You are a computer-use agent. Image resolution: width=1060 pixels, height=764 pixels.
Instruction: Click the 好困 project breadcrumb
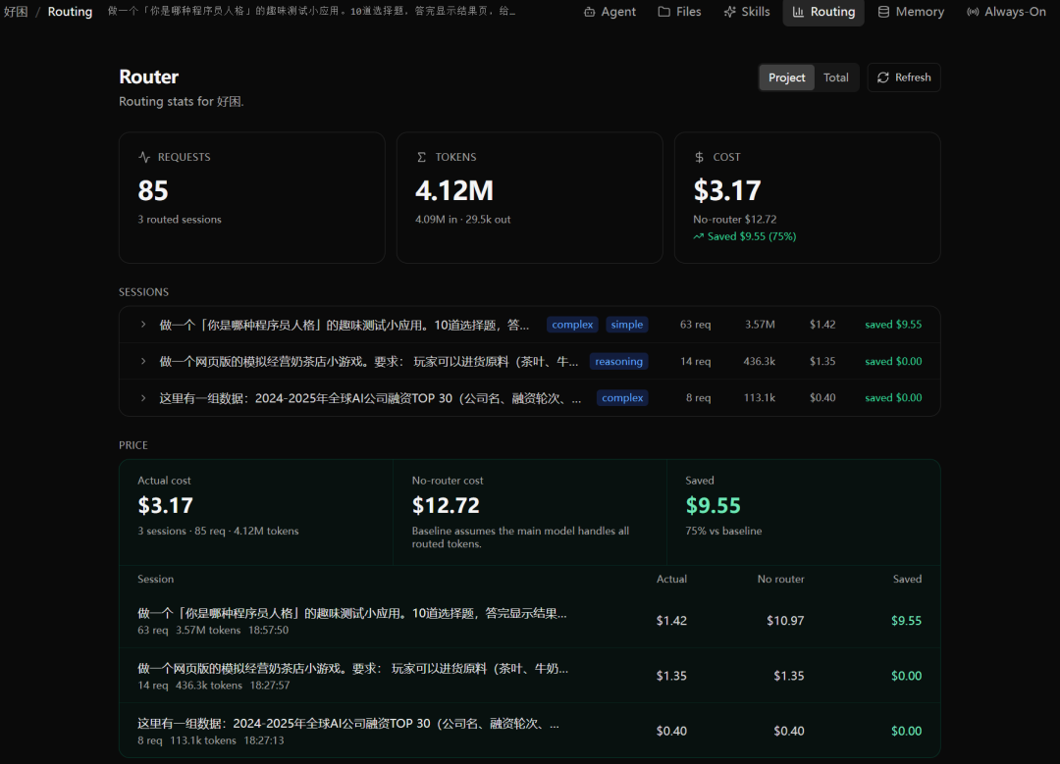pos(16,12)
